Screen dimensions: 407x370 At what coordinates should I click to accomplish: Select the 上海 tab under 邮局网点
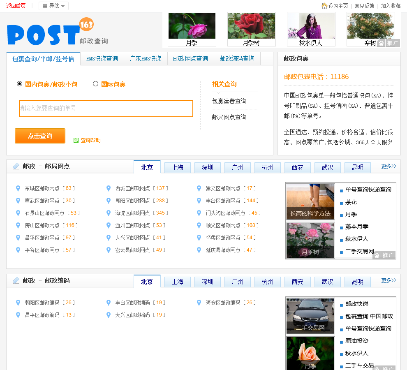click(177, 167)
